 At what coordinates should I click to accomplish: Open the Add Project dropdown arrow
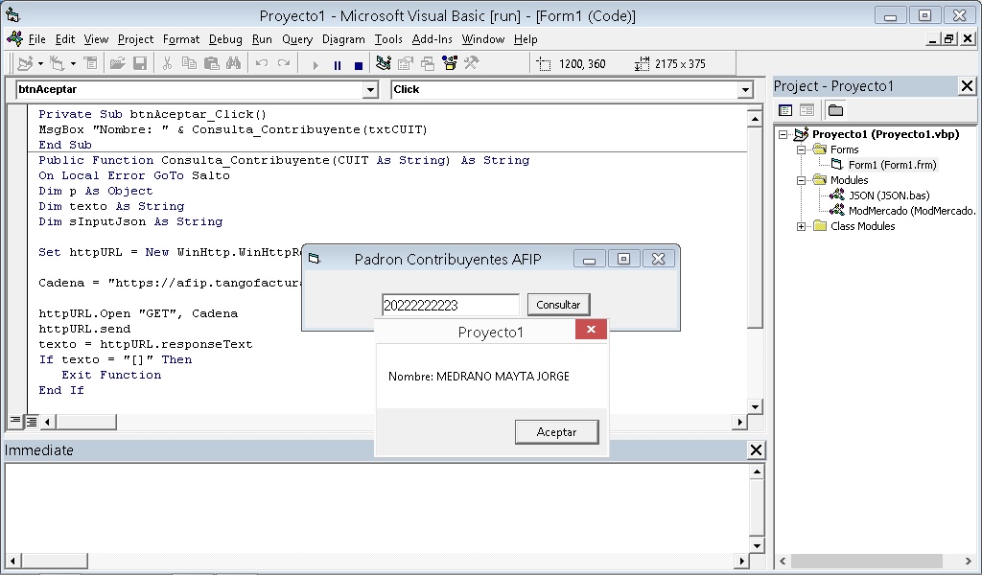coord(40,63)
